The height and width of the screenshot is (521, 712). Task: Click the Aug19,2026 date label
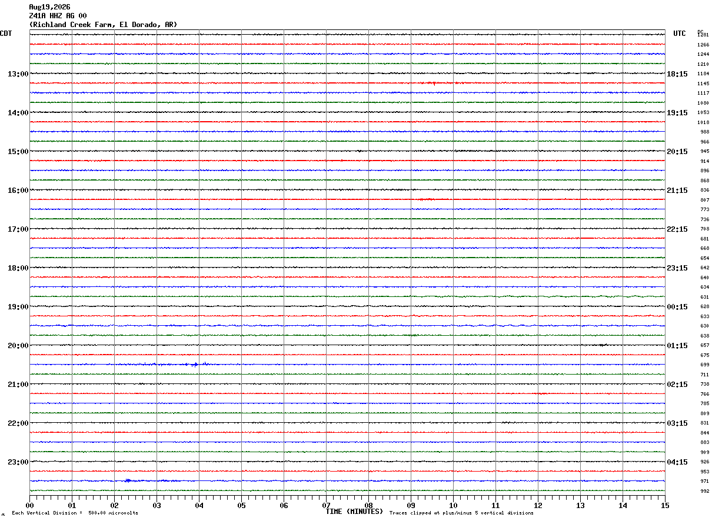49,7
